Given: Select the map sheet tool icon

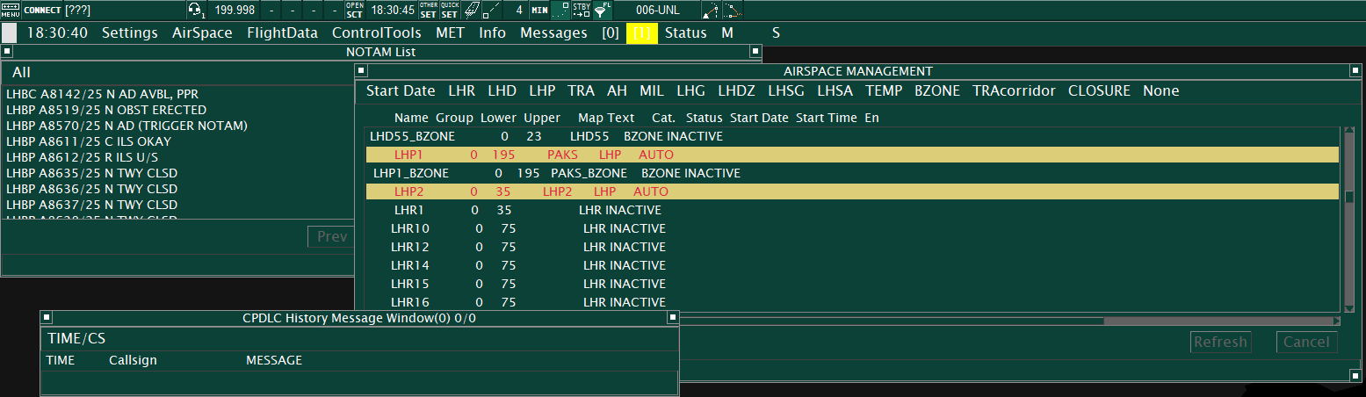Looking at the screenshot, I should click(472, 11).
